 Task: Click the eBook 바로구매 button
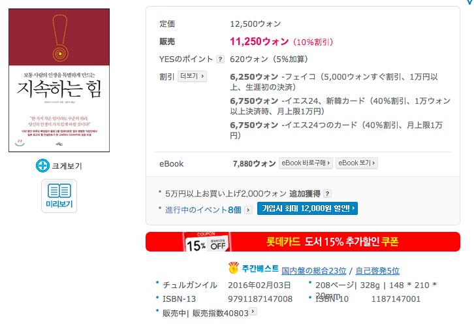pos(306,163)
